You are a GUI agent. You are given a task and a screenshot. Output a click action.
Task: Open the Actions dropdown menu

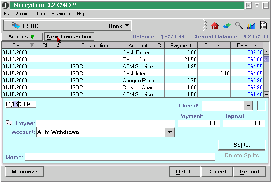[22, 36]
